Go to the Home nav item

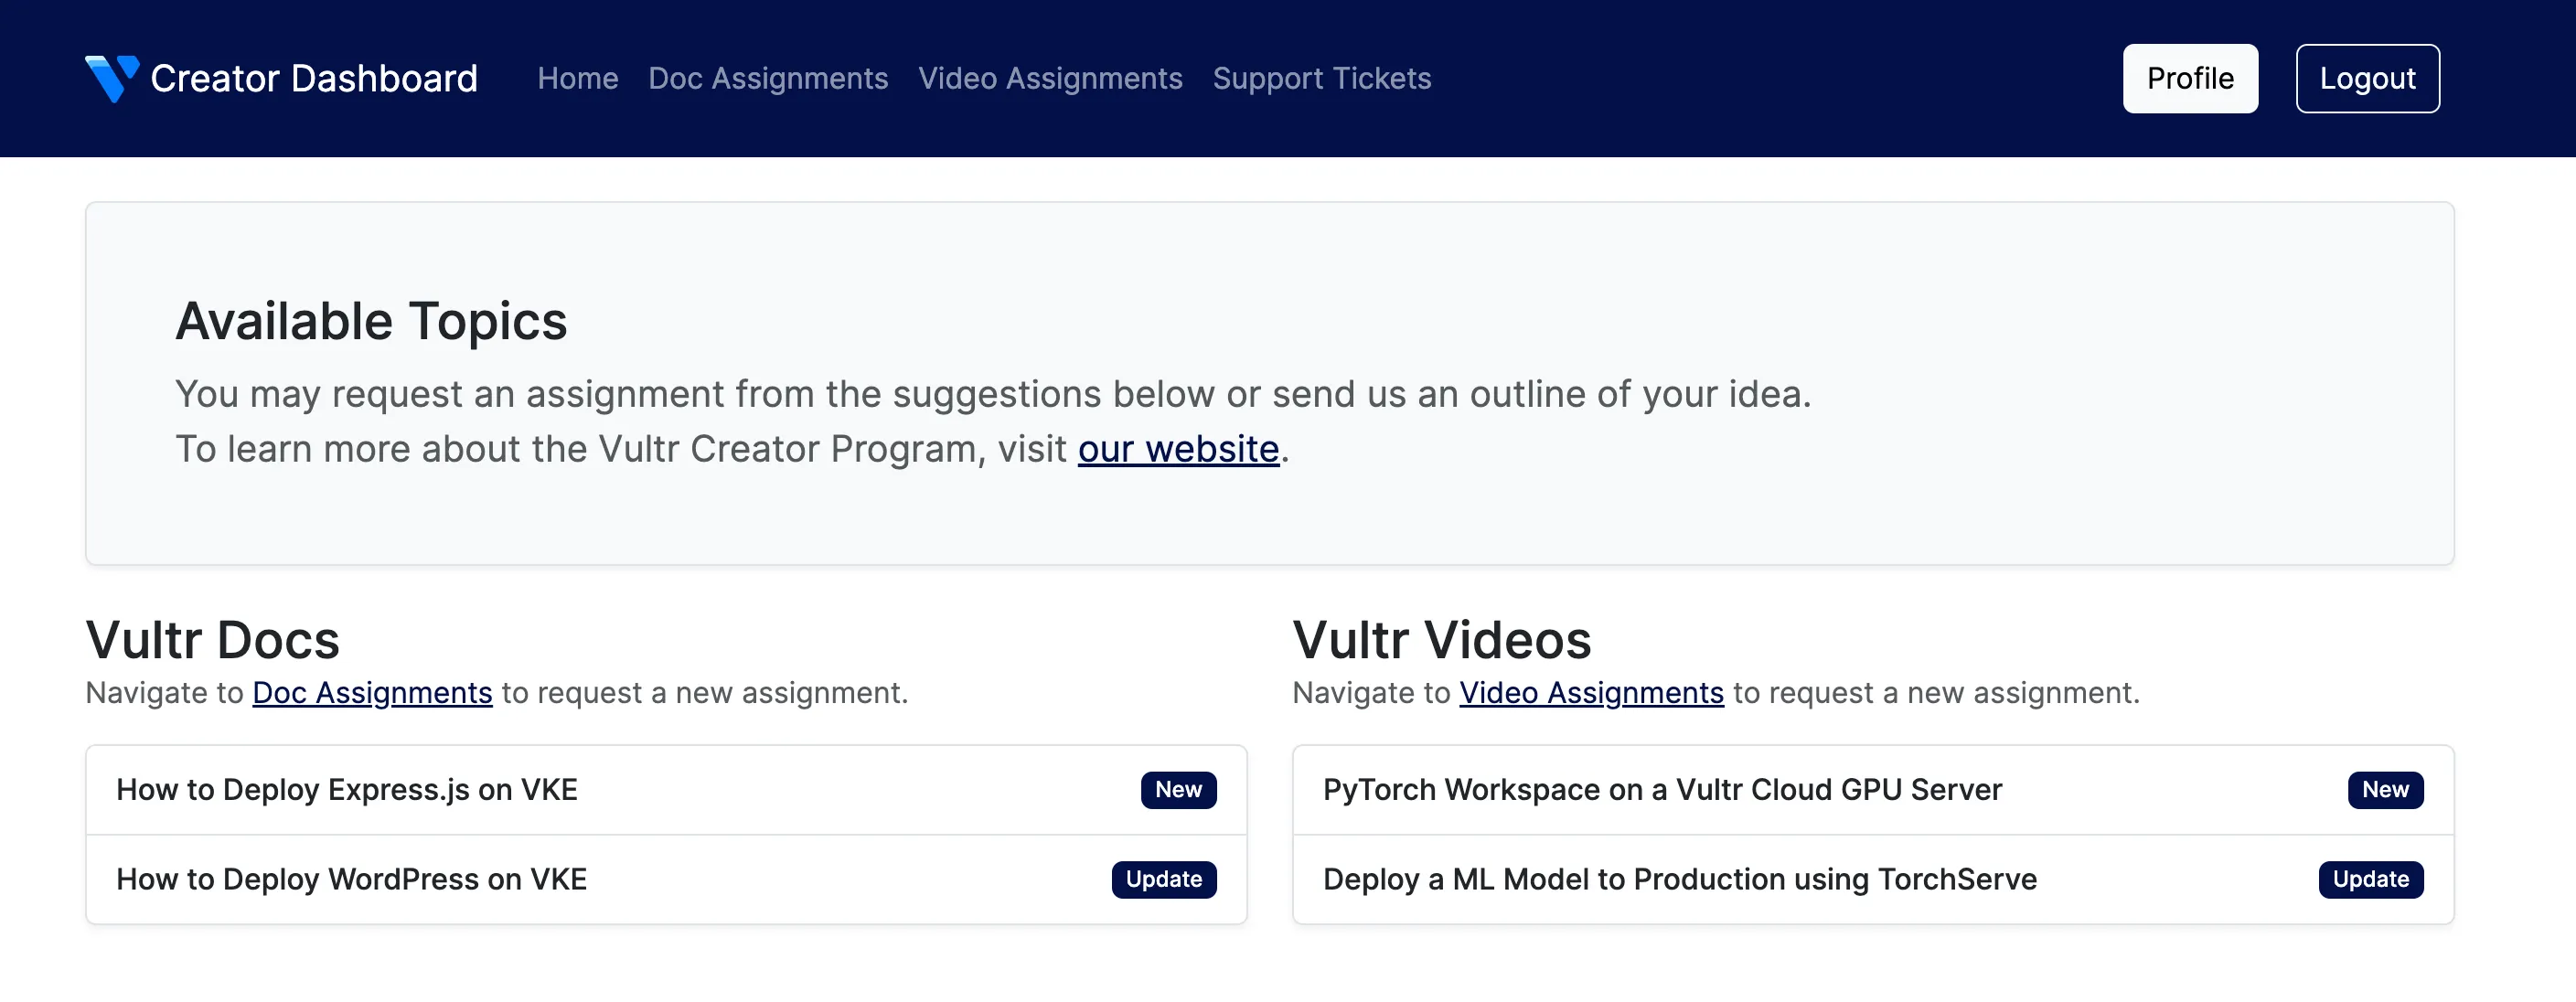coord(578,78)
